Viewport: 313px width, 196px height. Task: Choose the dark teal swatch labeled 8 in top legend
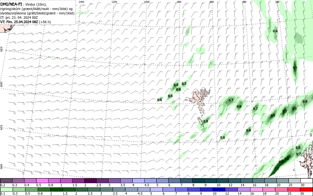pos(198,181)
